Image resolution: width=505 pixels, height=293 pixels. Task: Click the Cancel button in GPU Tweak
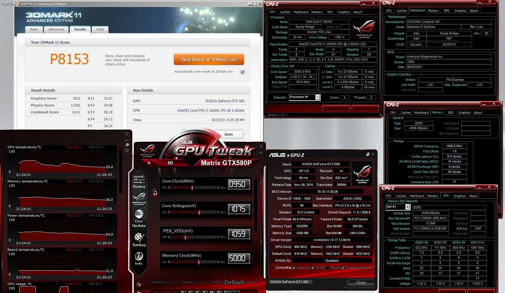(x=202, y=282)
